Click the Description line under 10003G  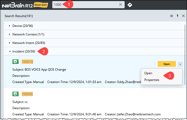click(x=21, y=108)
